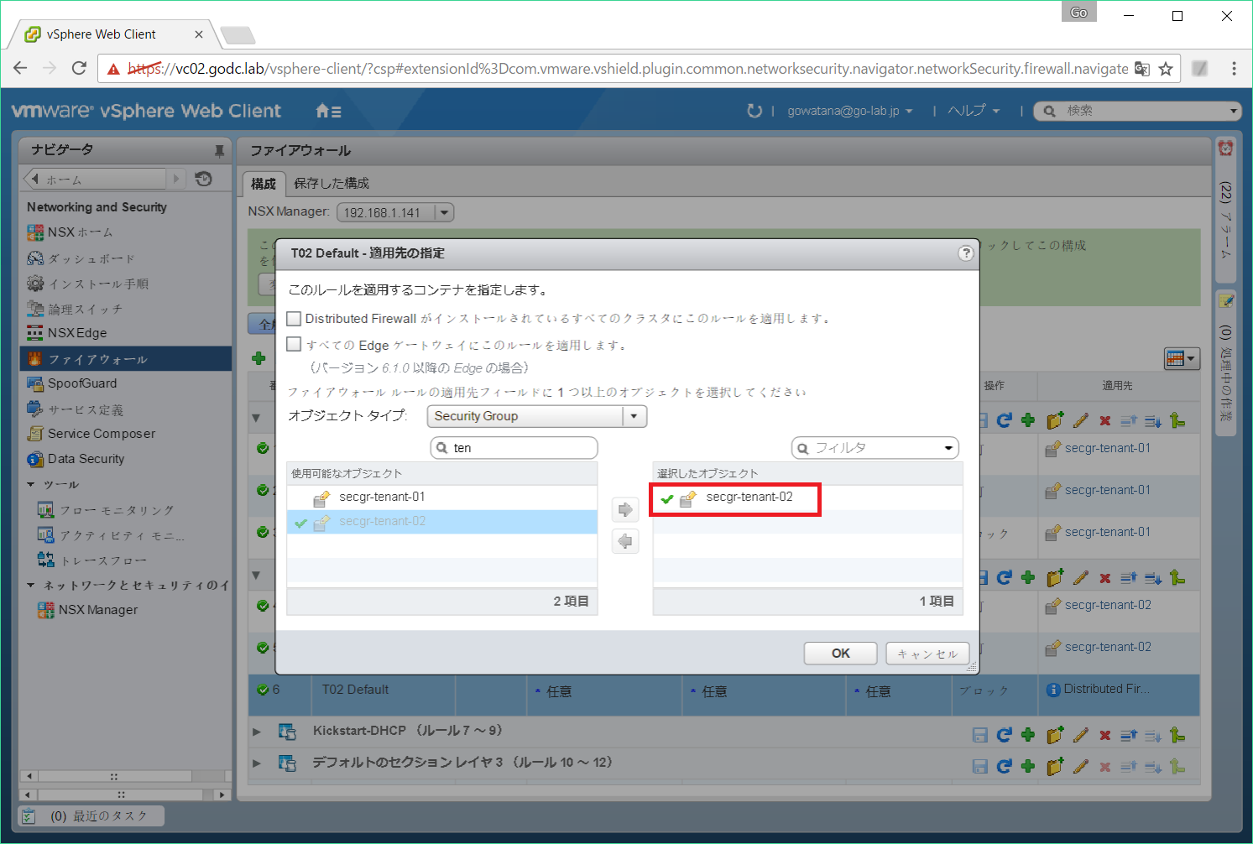
Task: Enable Distributed Firewall all-clusters checkbox
Action: [x=294, y=319]
